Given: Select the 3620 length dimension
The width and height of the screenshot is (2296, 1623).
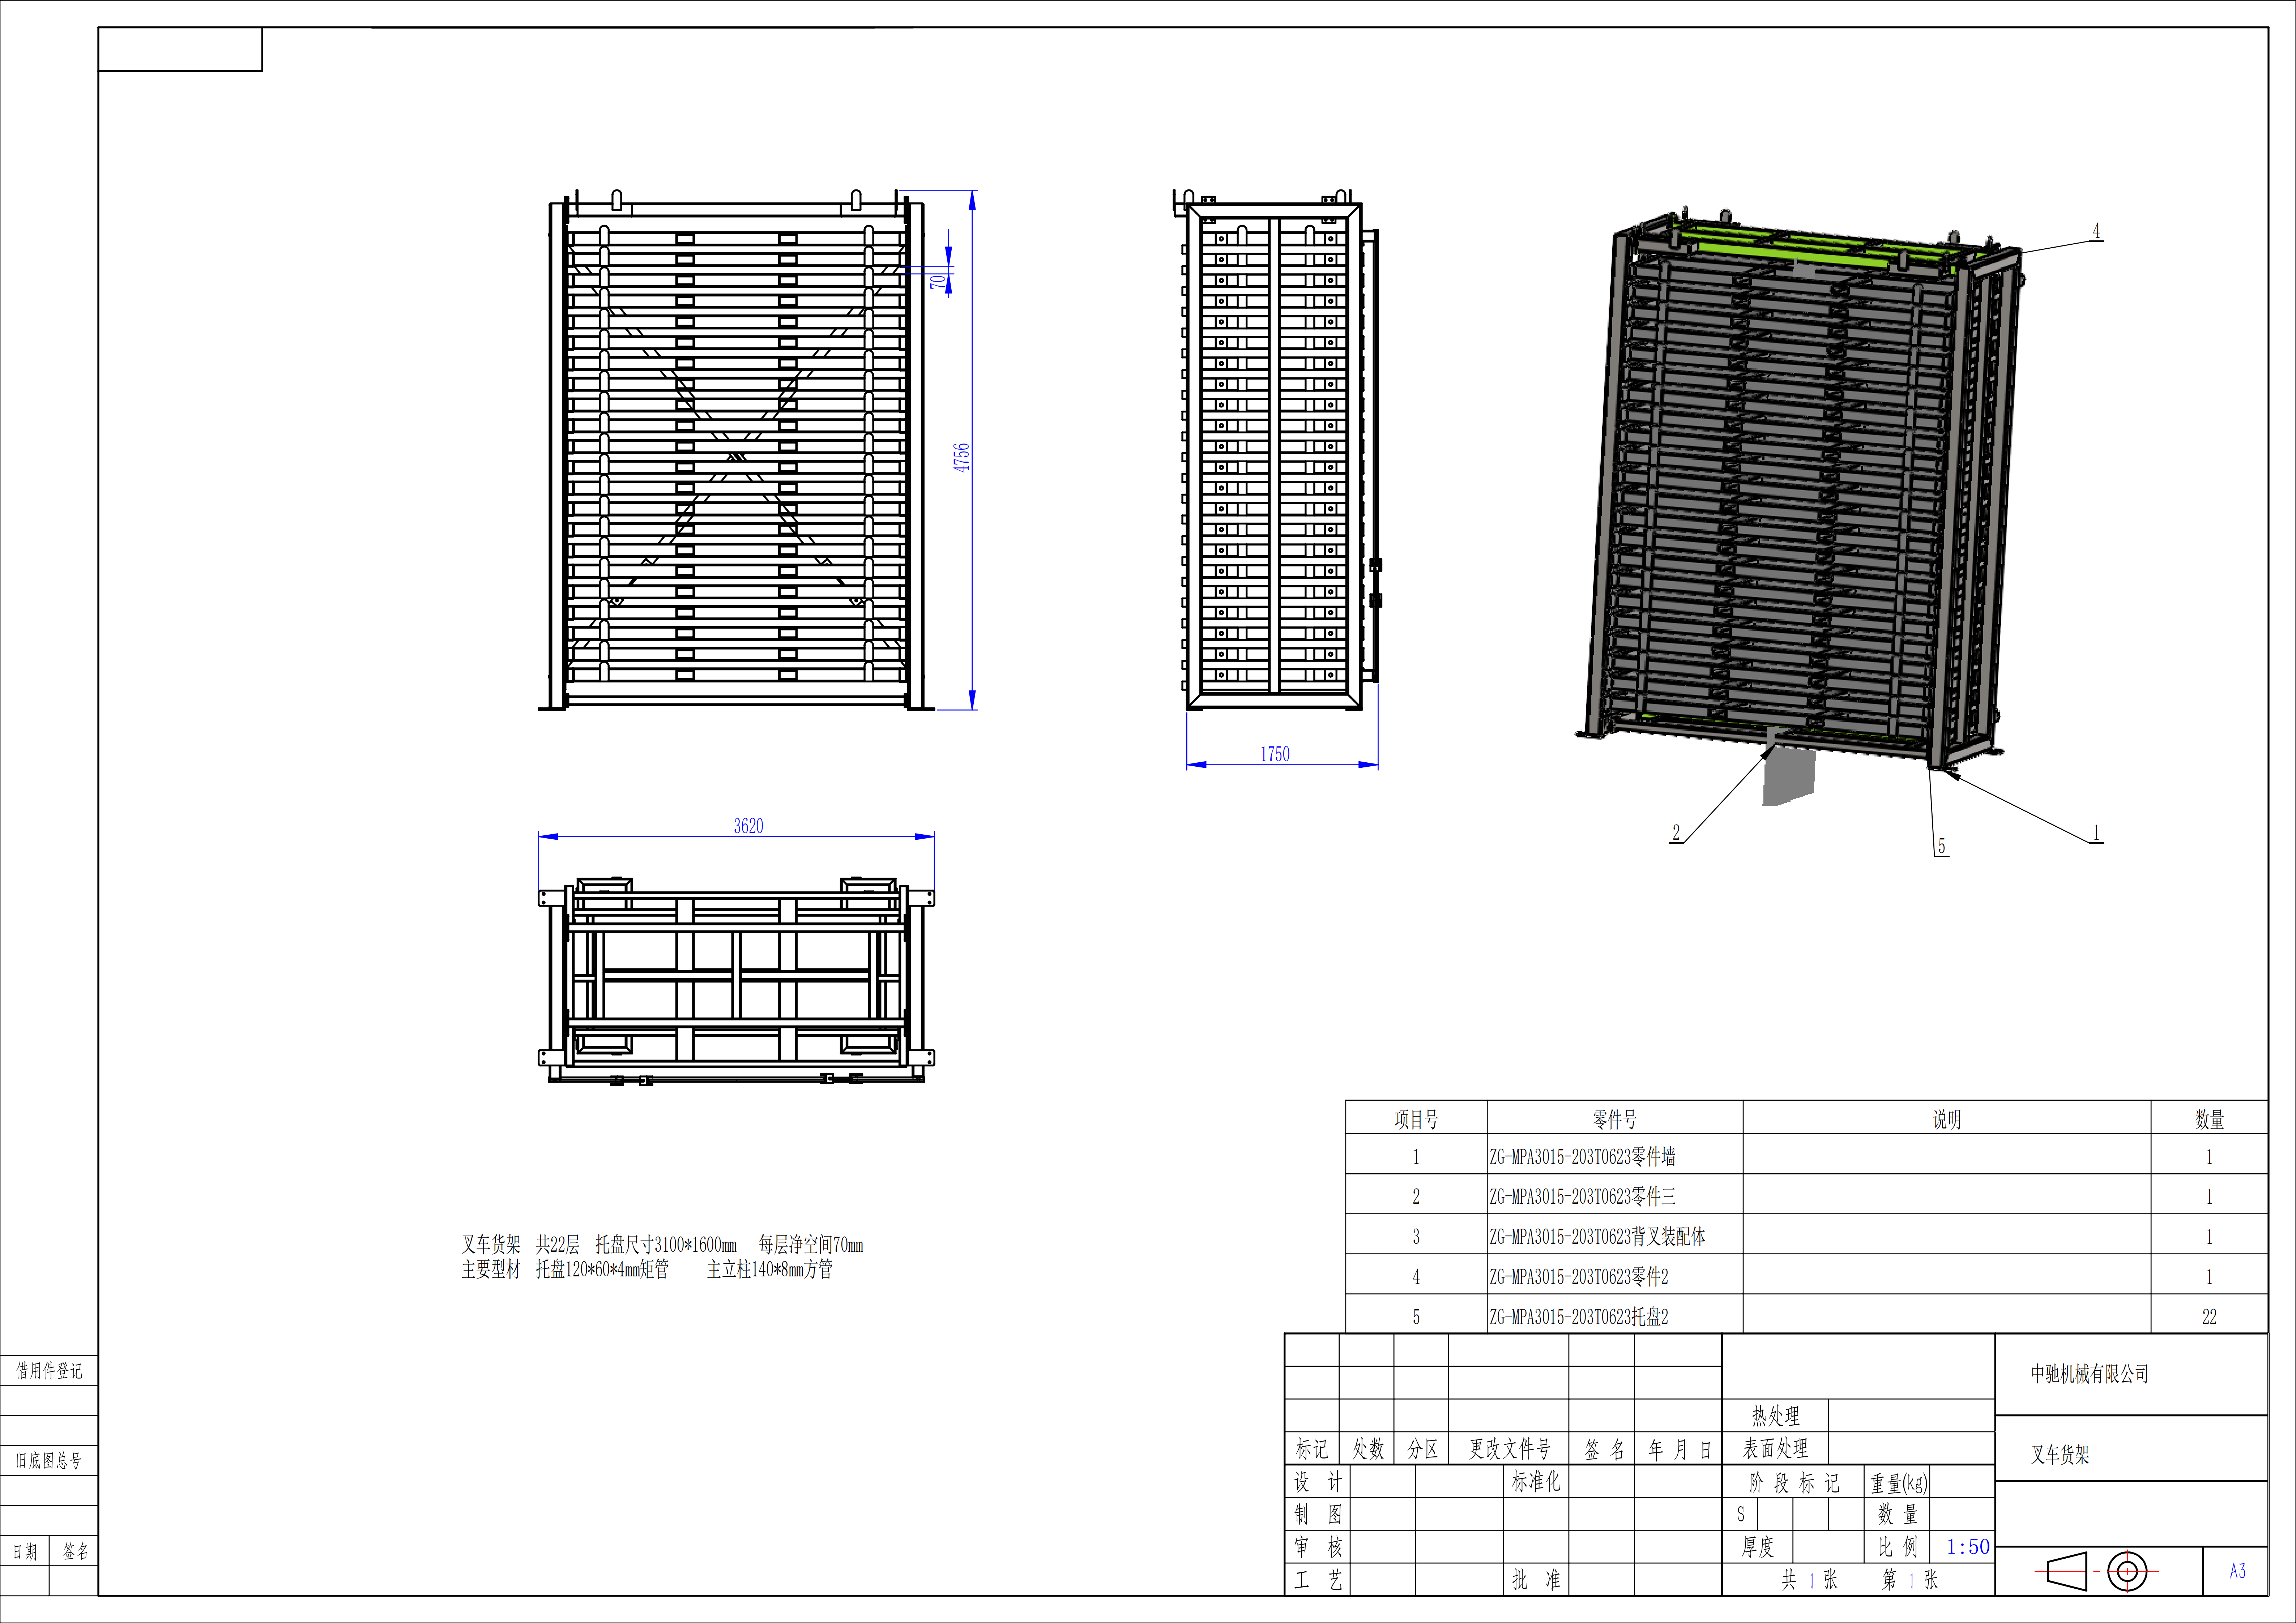Looking at the screenshot, I should click(748, 826).
